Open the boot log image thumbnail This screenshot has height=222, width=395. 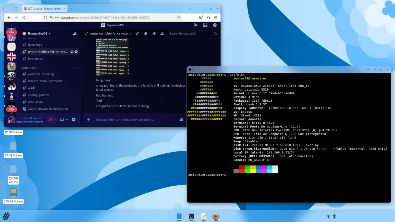pos(112,57)
